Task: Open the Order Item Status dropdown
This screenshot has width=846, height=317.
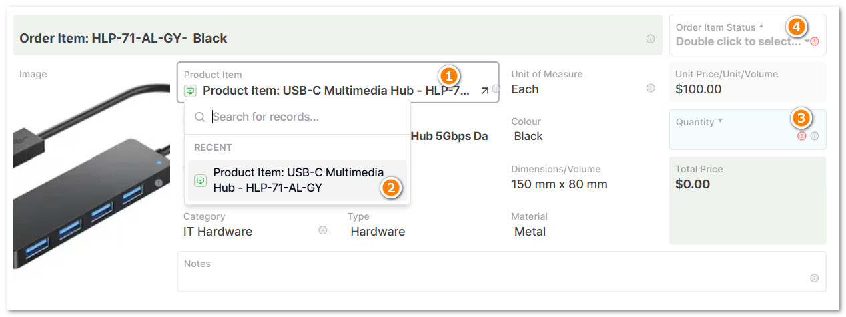Action: [x=737, y=41]
